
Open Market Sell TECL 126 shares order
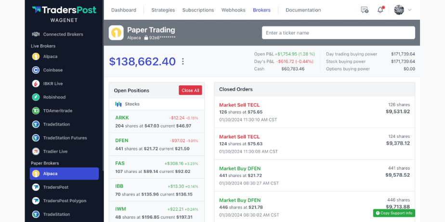tap(314, 112)
